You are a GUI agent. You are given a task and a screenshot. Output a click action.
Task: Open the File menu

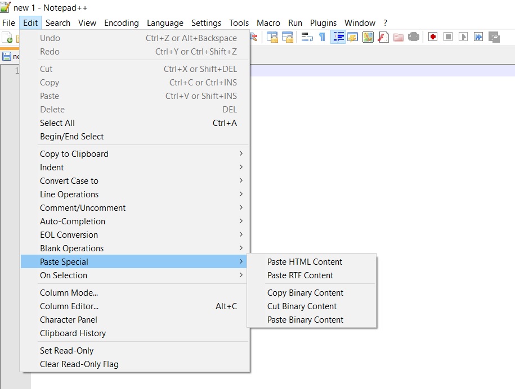(x=8, y=23)
